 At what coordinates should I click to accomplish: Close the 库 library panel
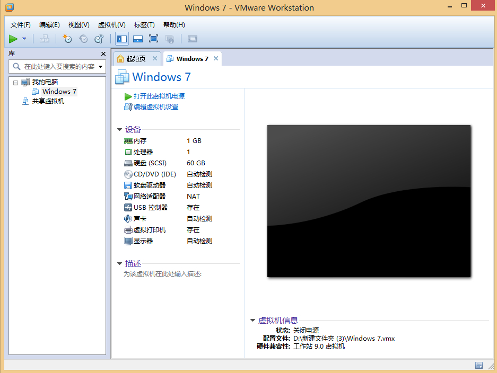click(x=103, y=54)
